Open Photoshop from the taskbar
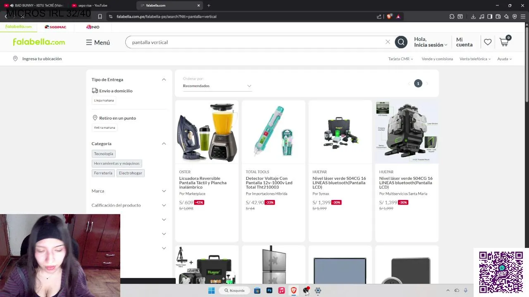 pyautogui.click(x=269, y=290)
